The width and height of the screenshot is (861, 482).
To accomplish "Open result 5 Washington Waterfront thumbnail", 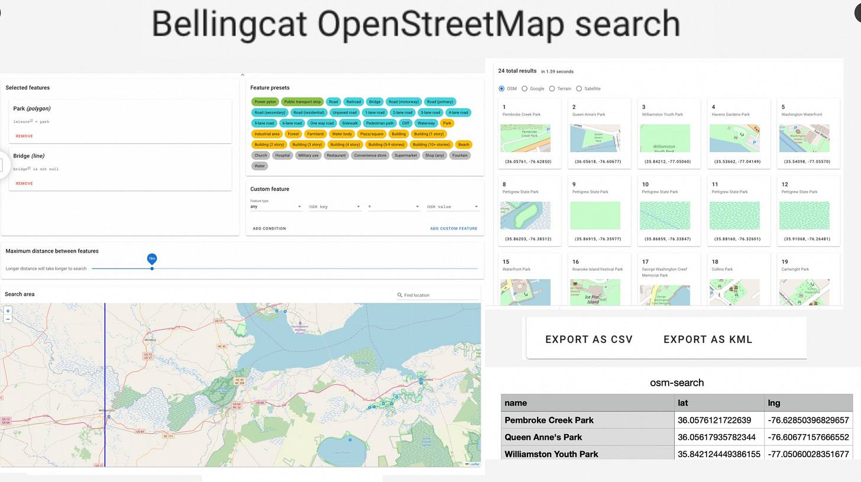I will [804, 138].
